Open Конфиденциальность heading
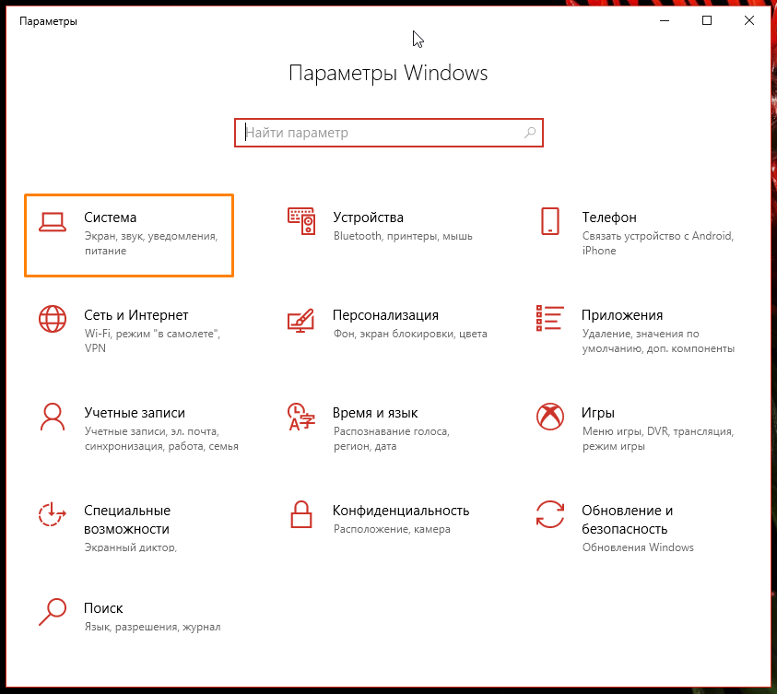 tap(401, 511)
